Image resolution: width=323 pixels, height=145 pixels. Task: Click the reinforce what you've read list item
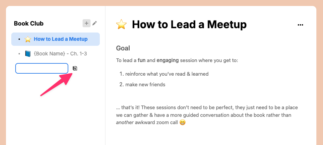pyautogui.click(x=167, y=74)
